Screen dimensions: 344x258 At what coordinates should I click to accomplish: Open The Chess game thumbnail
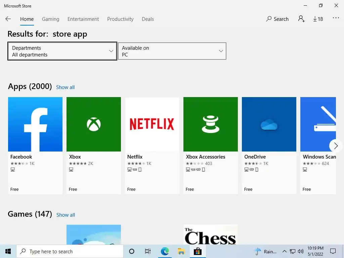coord(211,234)
